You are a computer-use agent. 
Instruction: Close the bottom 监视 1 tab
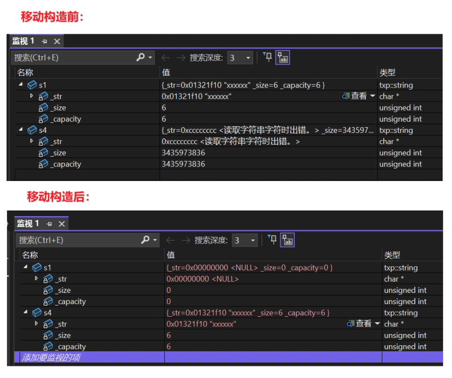pos(62,224)
